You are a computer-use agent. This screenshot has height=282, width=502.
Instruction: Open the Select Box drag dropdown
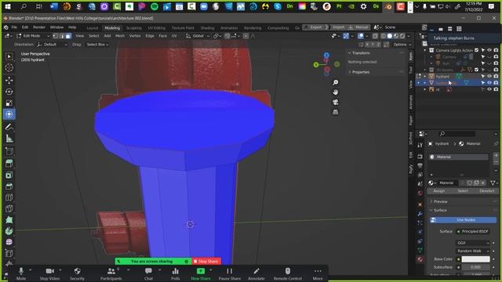coord(97,45)
